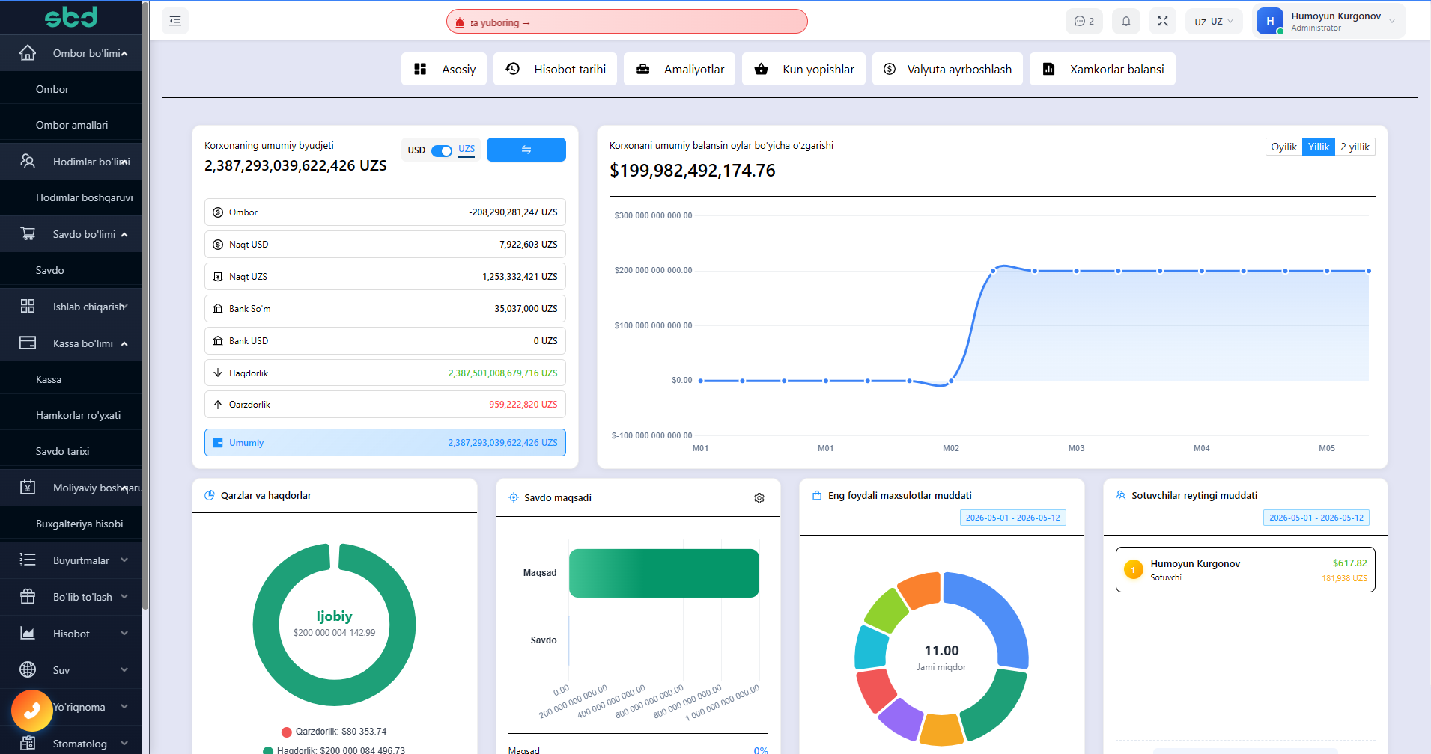Open the chat messages icon with 2
This screenshot has height=754, width=1431.
(x=1084, y=21)
